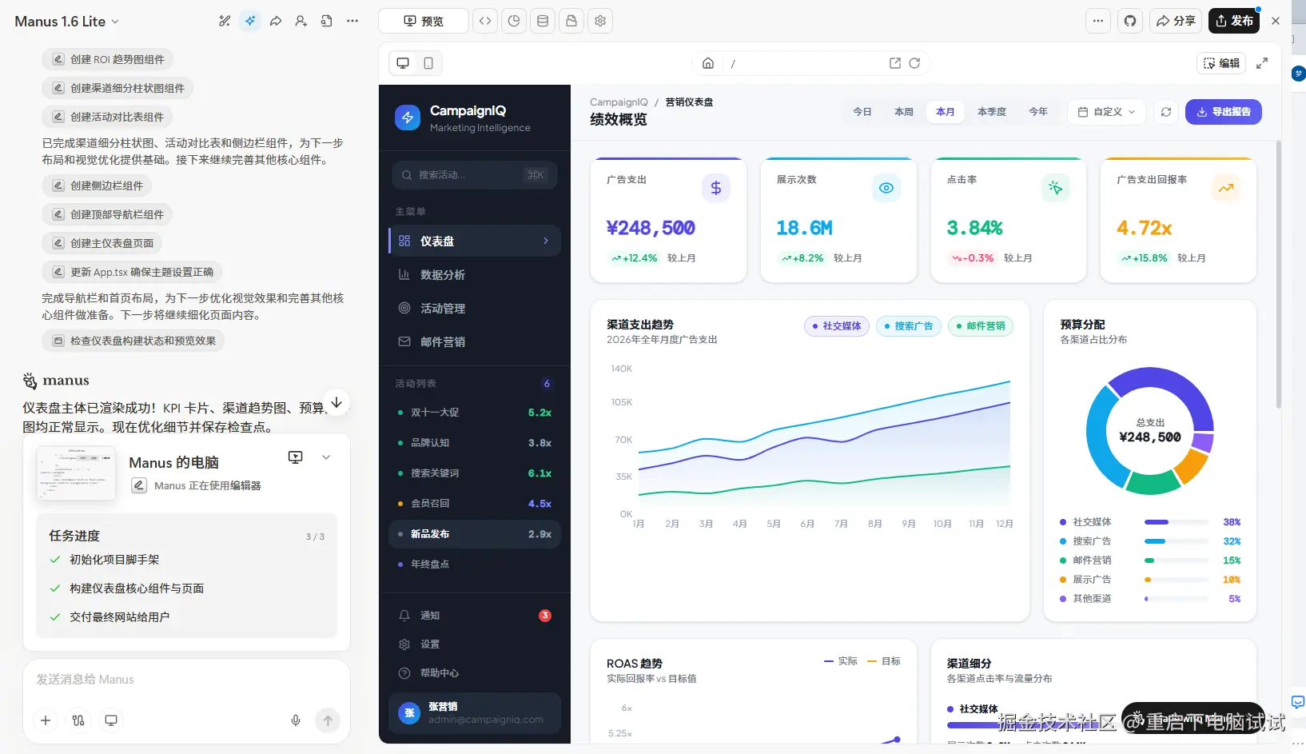
Task: Select the 新品发布 campaign row
Action: tap(475, 534)
